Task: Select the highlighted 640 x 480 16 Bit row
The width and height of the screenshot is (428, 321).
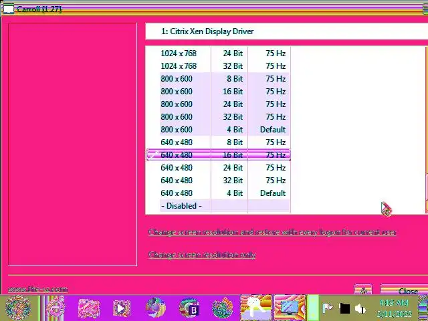Action: [x=219, y=154]
